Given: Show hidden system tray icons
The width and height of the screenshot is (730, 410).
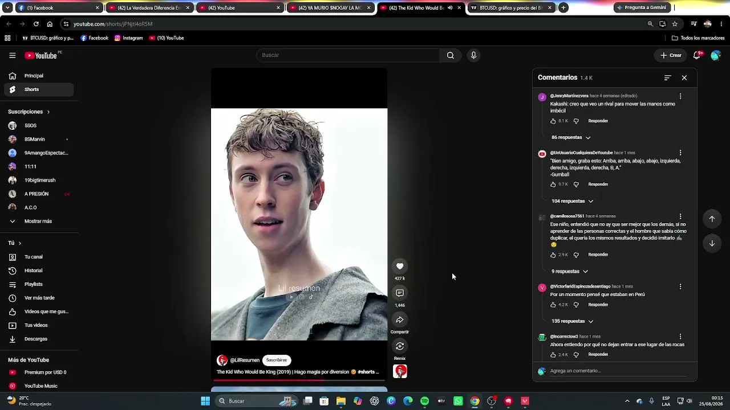Looking at the screenshot, I should coord(627,401).
